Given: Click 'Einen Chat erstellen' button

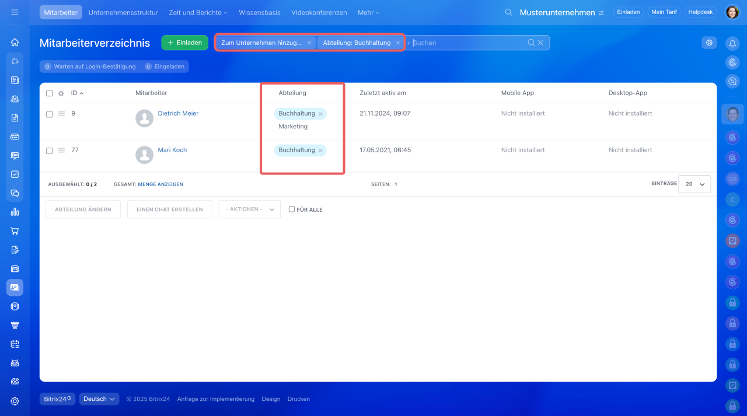Looking at the screenshot, I should point(170,209).
